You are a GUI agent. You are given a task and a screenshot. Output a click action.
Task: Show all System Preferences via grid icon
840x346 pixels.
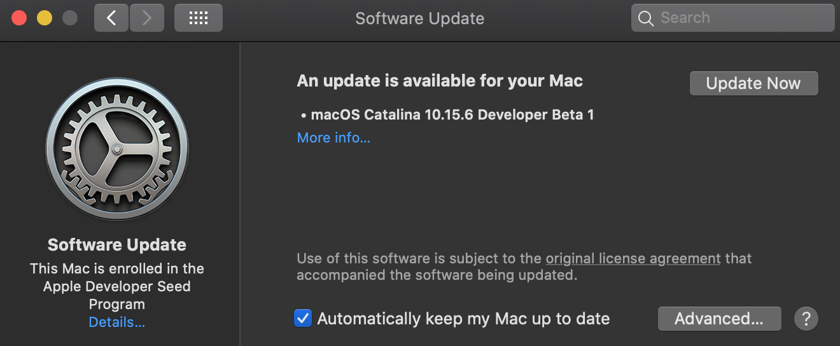199,18
